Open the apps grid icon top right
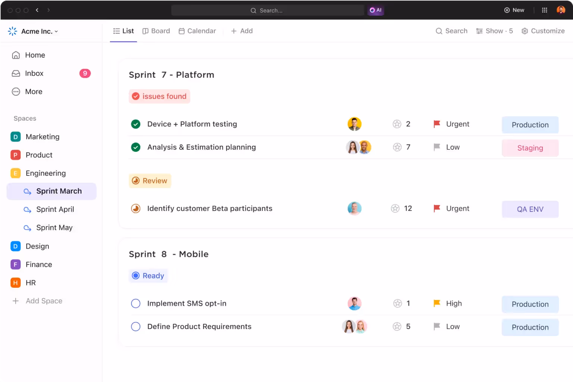 (x=544, y=10)
